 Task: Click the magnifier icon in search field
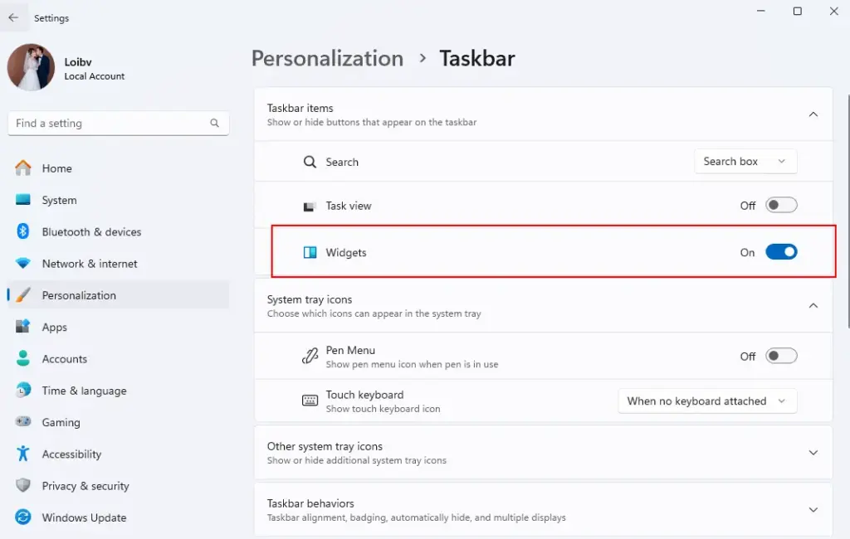(x=215, y=124)
